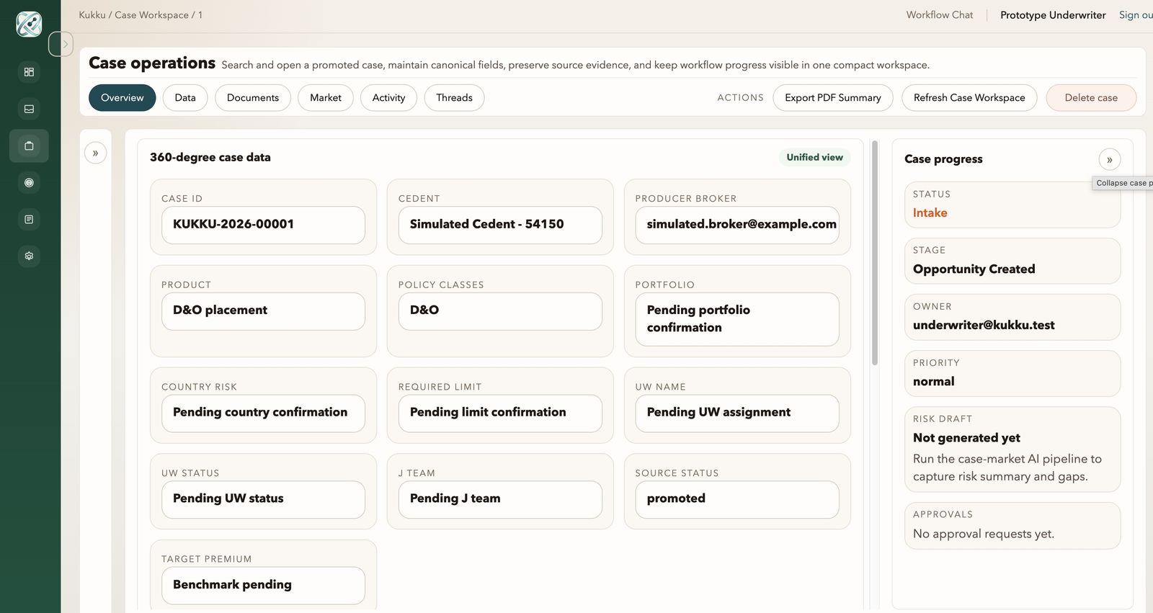1153x613 pixels.
Task: Expand the left panel double-chevron button
Action: 95,153
